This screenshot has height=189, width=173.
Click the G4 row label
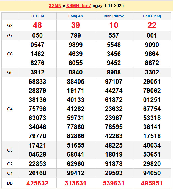click(10, 109)
